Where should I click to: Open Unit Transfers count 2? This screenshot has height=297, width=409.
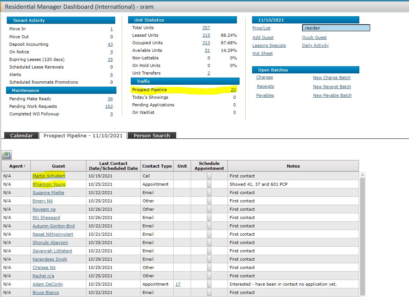(209, 73)
